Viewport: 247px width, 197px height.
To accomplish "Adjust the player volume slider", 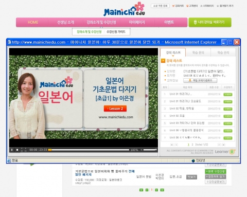I will click(150, 150).
